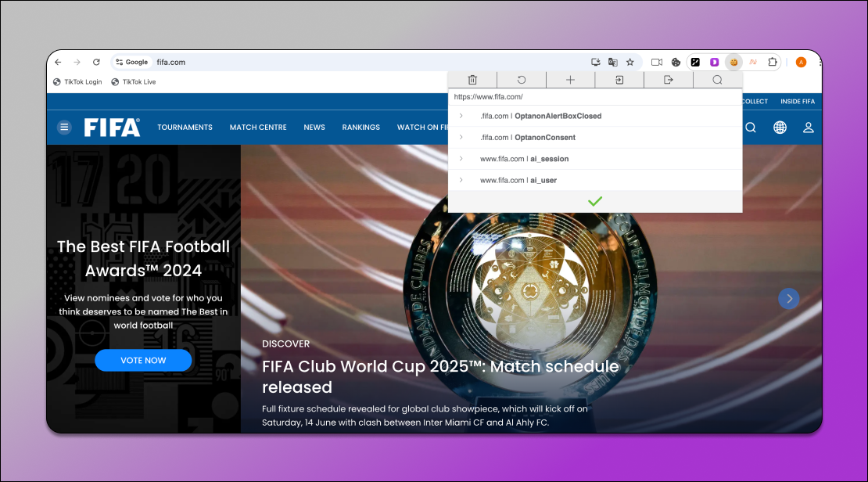Click the translate page icon

pyautogui.click(x=613, y=62)
